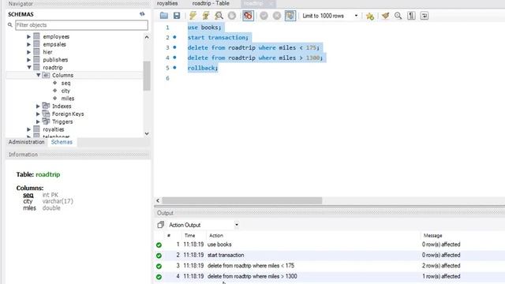Click the '2 row(s) affected' message

point(441,266)
